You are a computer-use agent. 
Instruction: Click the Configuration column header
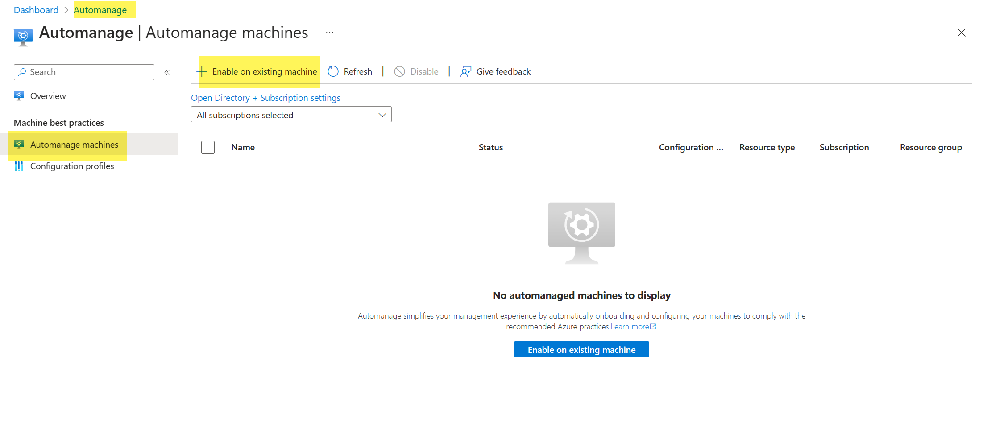691,147
